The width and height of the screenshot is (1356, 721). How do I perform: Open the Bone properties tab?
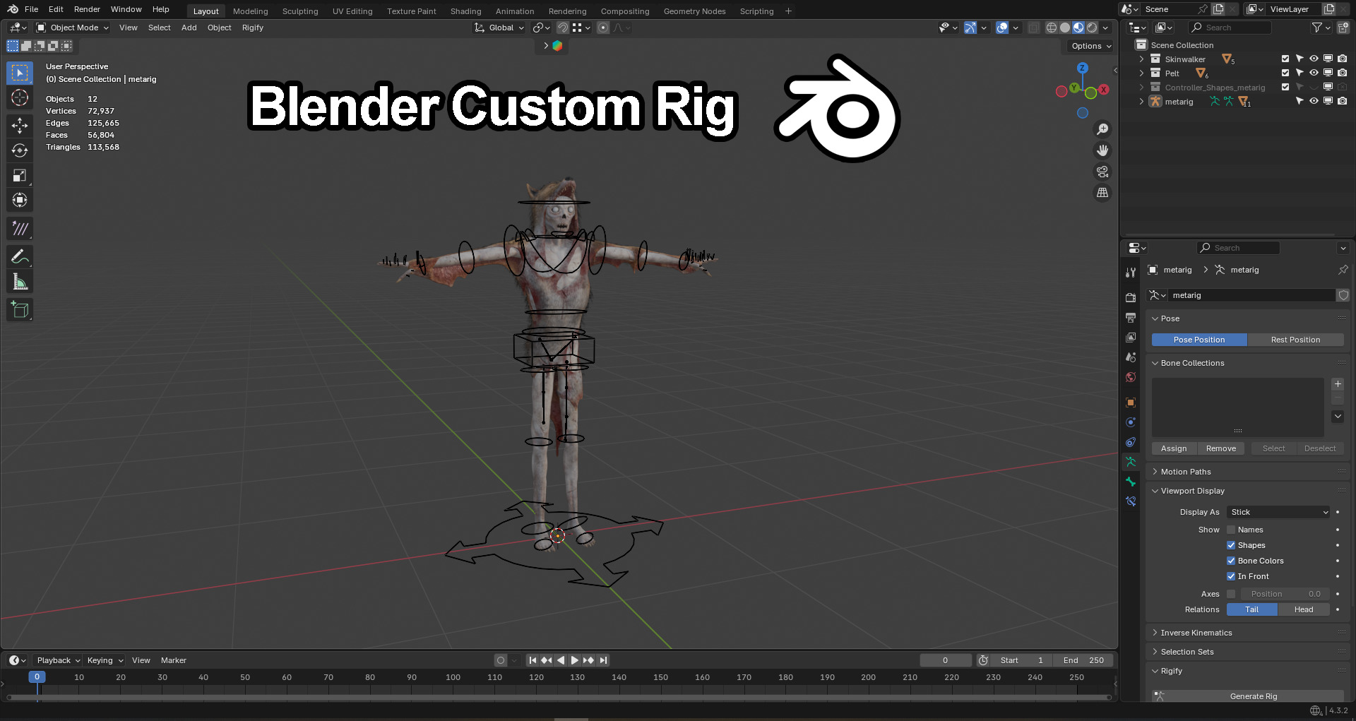1131,482
